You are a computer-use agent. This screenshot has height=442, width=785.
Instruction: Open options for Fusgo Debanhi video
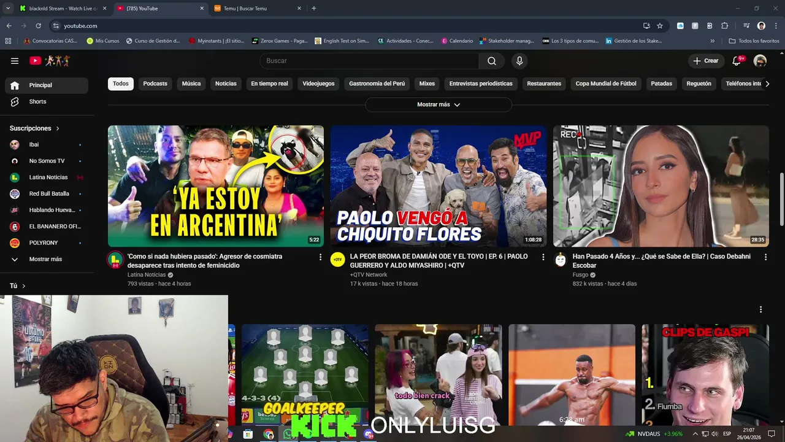pos(765,257)
